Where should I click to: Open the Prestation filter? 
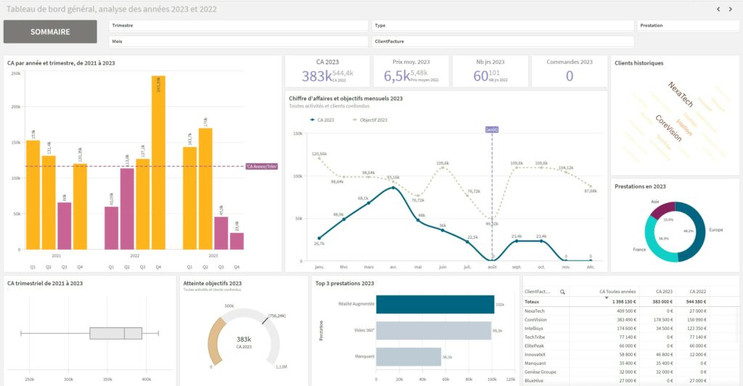pos(688,25)
